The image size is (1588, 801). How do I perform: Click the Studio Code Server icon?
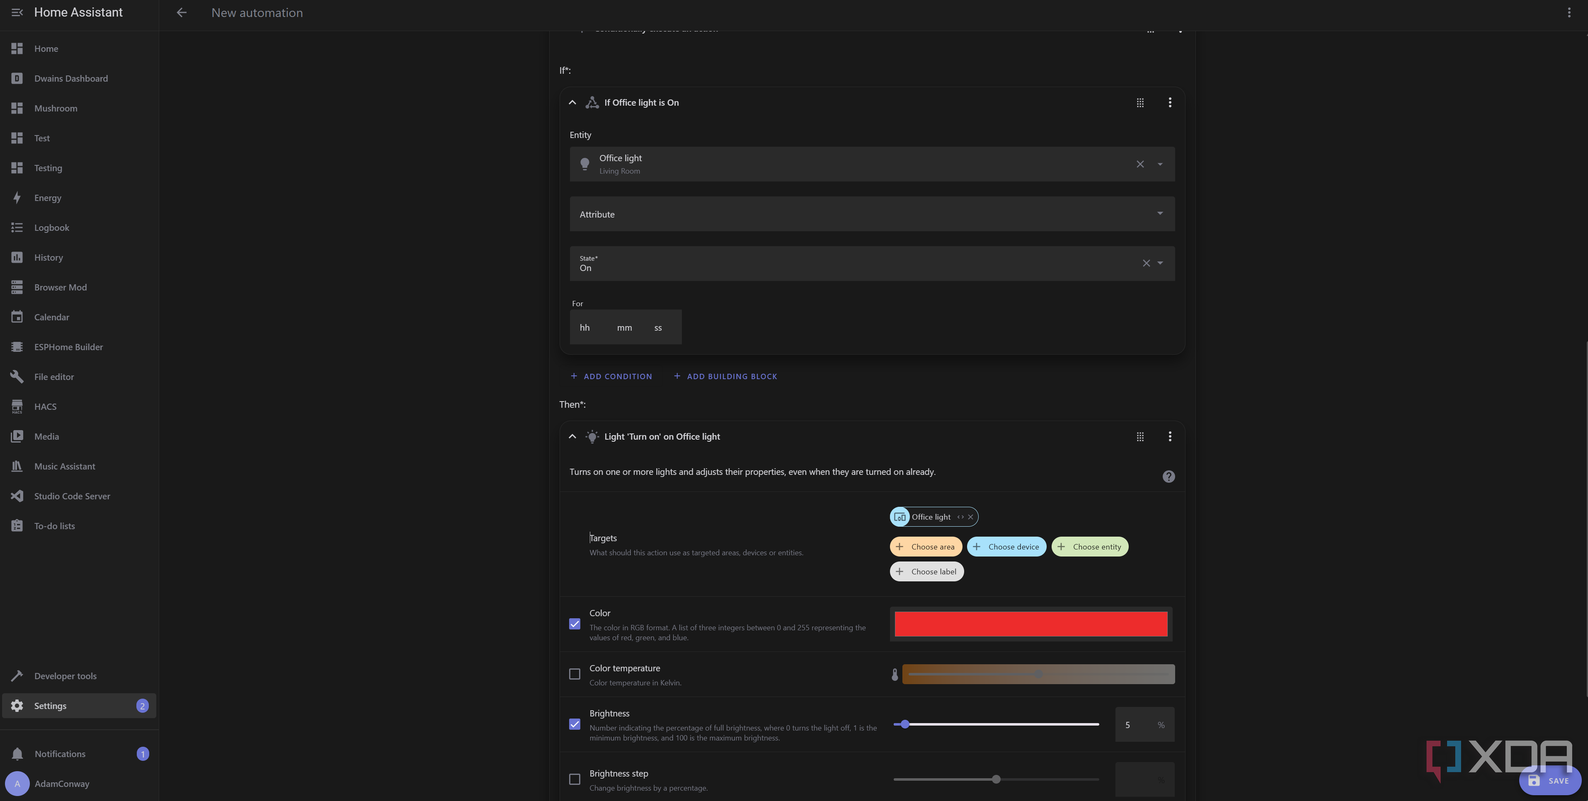[x=17, y=496]
